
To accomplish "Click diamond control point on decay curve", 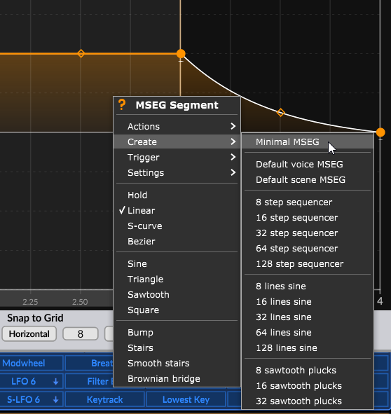I will point(280,113).
